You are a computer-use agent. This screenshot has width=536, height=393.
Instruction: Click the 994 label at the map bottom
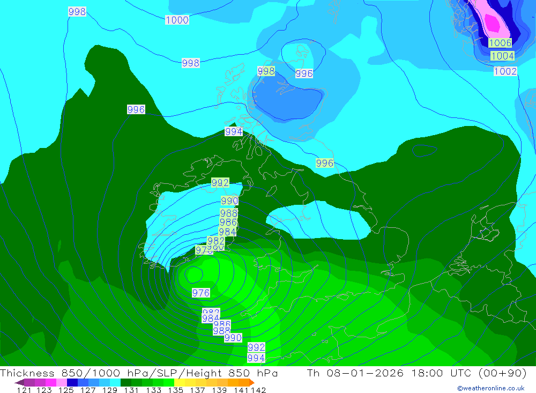(x=256, y=358)
